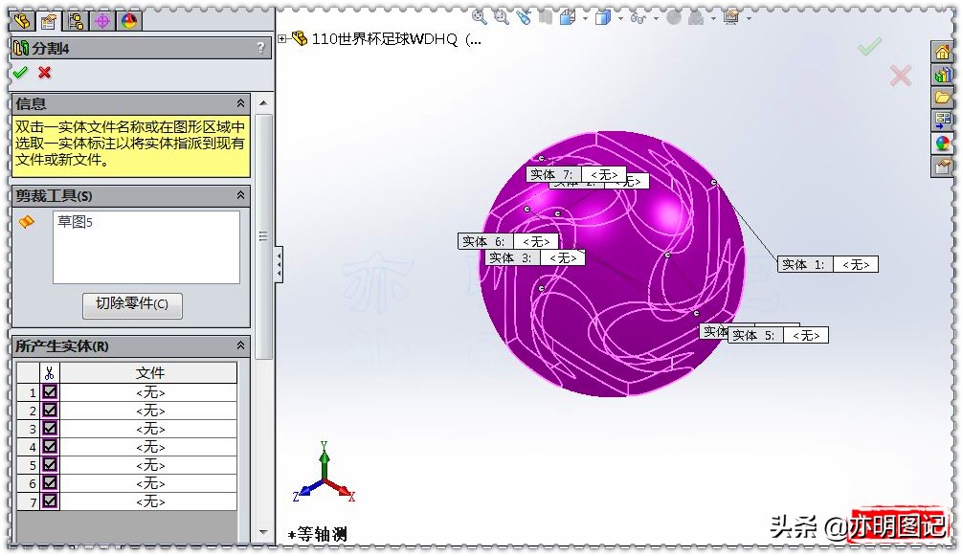963x556 pixels.
Task: Select the Zoom to Fit tool
Action: pyautogui.click(x=479, y=16)
